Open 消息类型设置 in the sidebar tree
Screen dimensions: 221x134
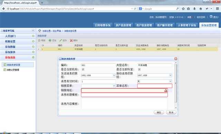point(18,65)
